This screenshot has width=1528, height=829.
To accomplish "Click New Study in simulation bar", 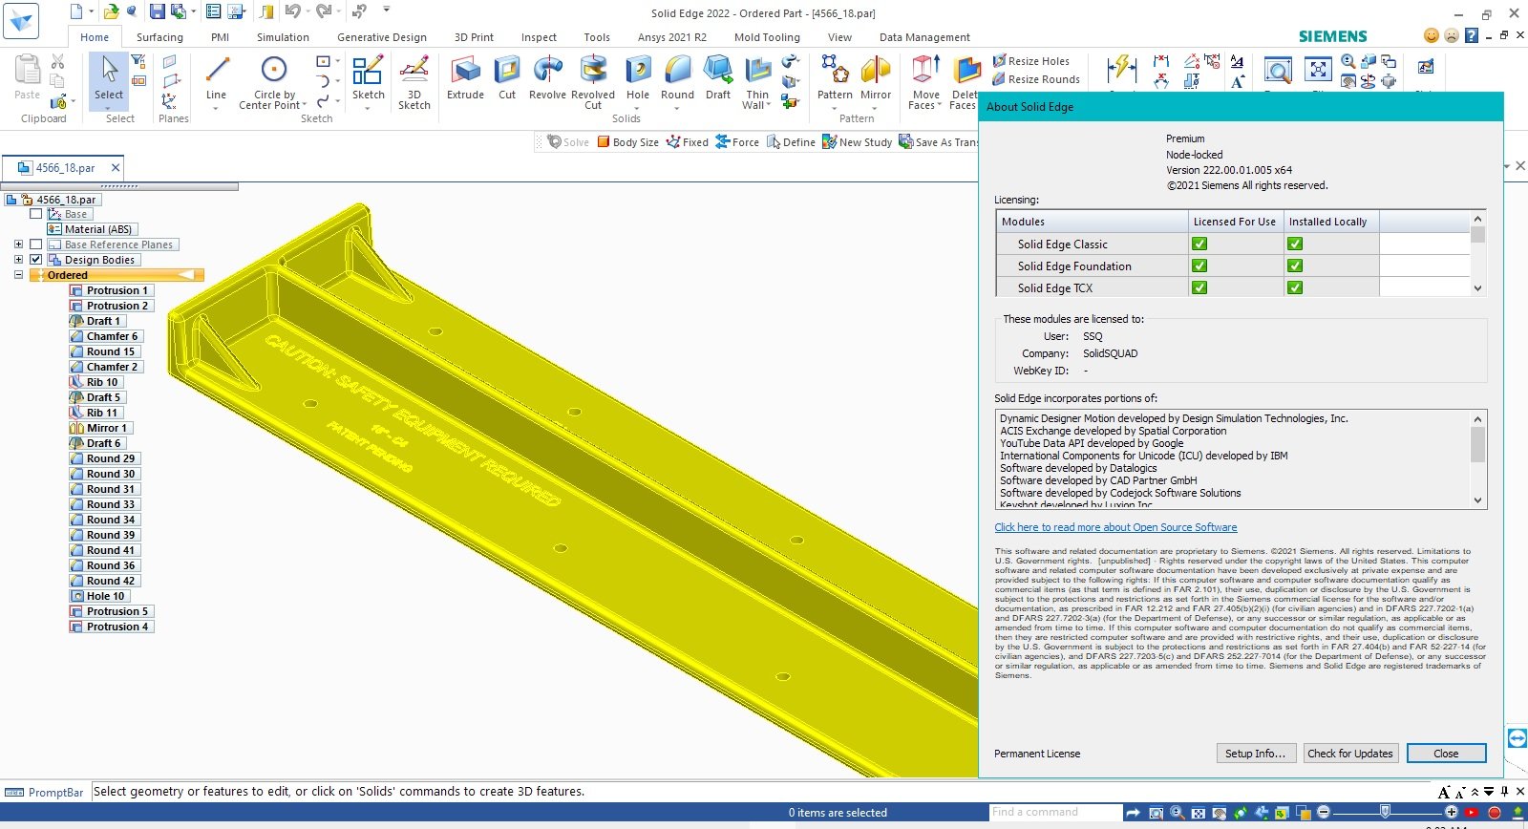I will click(x=858, y=142).
